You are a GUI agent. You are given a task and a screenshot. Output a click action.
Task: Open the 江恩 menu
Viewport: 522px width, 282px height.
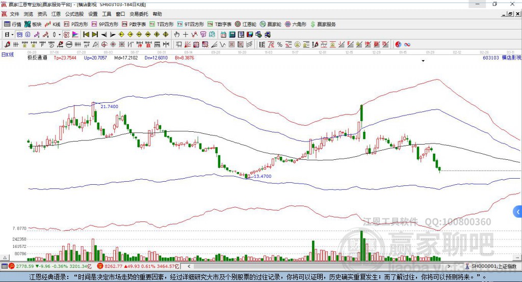tap(56, 14)
